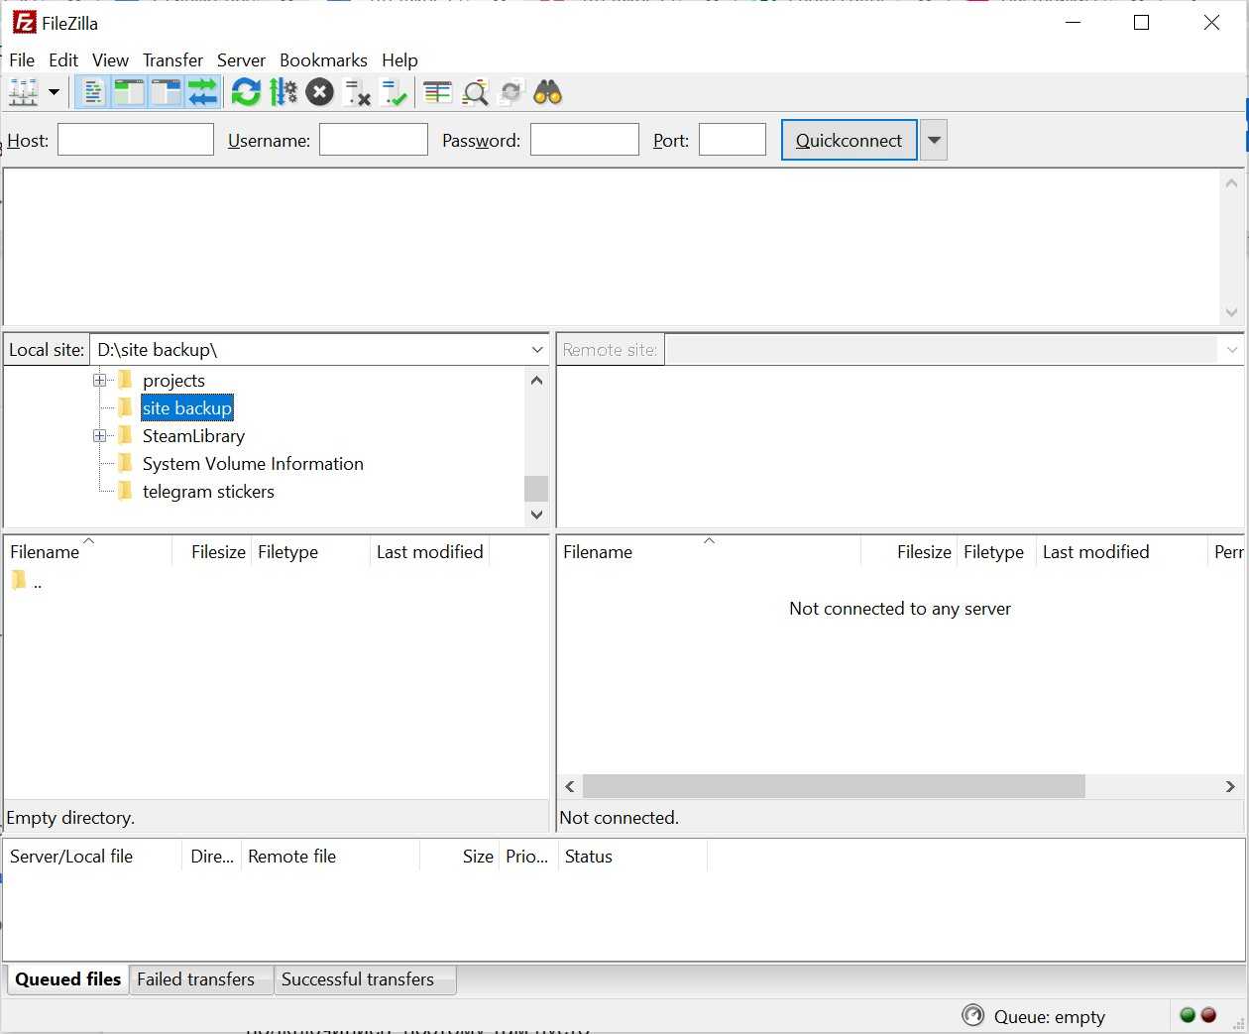The width and height of the screenshot is (1249, 1034).
Task: Cancel current operation icon
Action: pyautogui.click(x=319, y=92)
